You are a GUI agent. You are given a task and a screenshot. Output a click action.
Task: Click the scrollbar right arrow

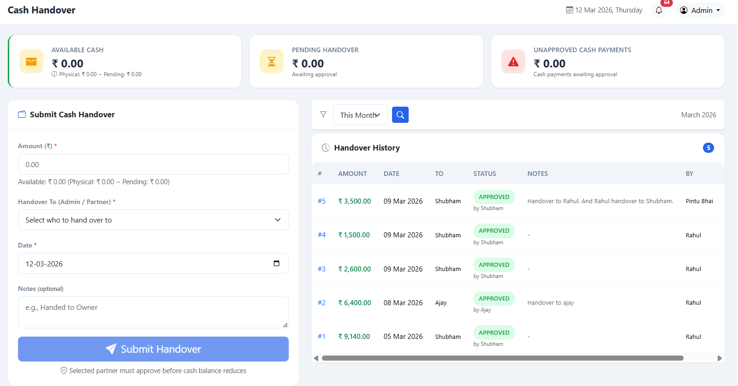720,358
